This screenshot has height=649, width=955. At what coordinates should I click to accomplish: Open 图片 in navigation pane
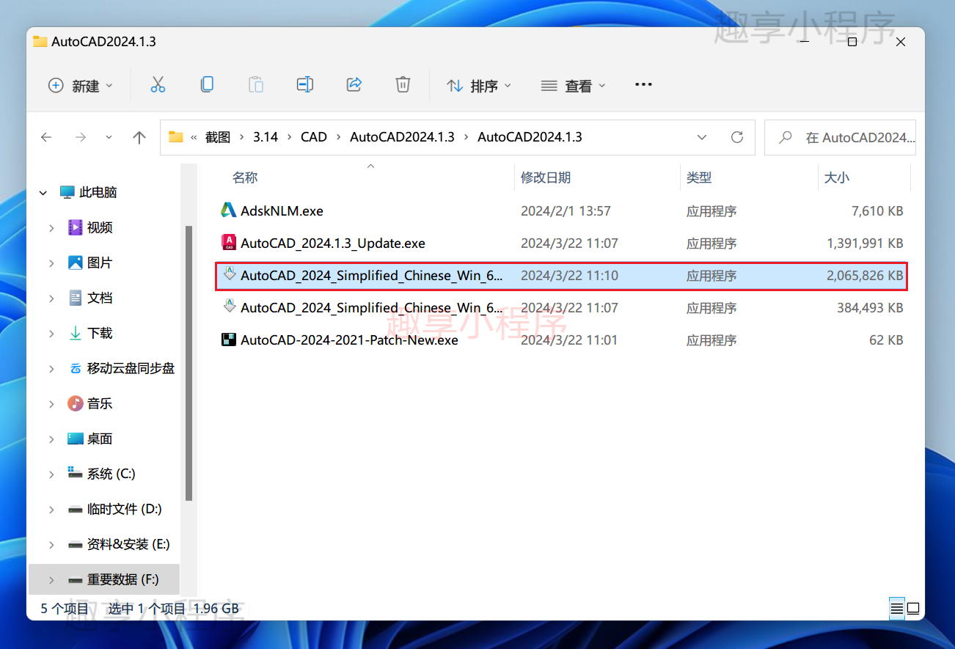[x=99, y=263]
